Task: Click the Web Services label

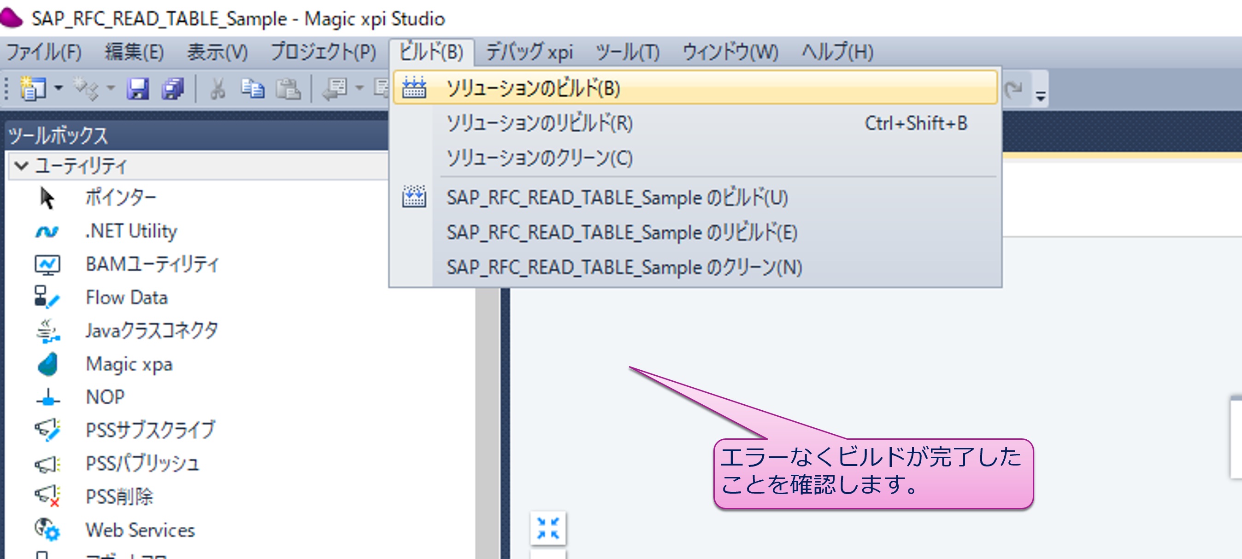Action: coord(140,530)
